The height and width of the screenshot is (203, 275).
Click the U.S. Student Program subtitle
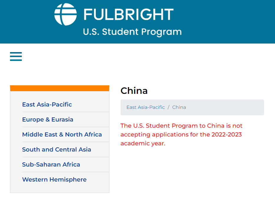(132, 32)
